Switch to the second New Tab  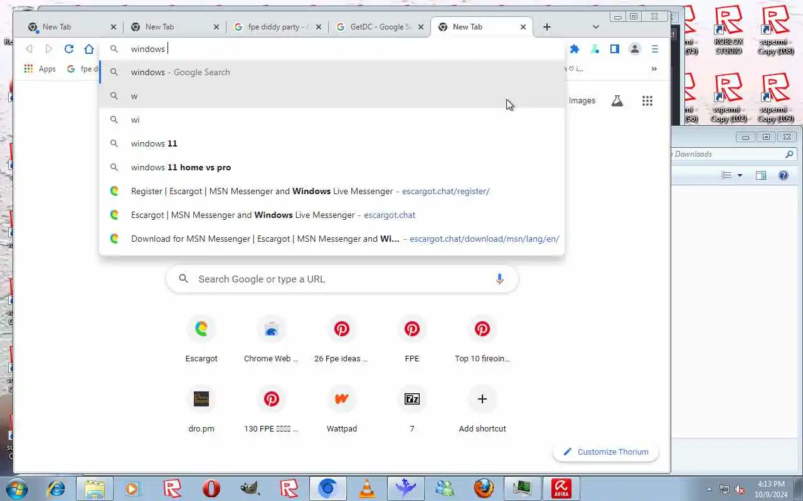174,27
